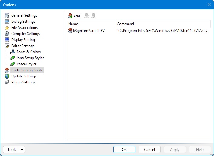Go to Dialog Settings
This screenshot has height=156, width=214.
coord(23,22)
